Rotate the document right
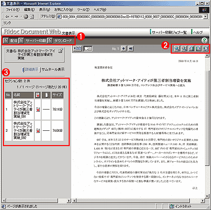The width and height of the screenshot is (211, 210). (x=199, y=49)
